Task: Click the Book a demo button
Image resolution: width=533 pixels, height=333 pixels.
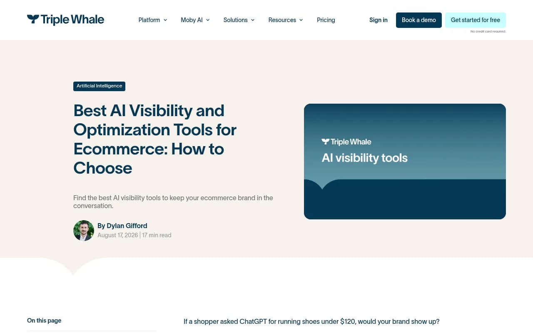Action: [419, 20]
